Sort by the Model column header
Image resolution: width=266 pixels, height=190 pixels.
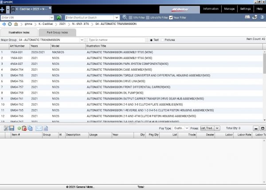(68, 46)
